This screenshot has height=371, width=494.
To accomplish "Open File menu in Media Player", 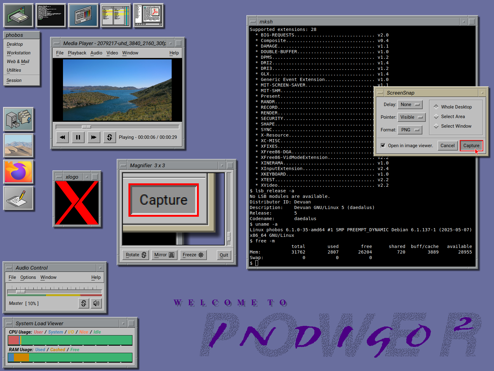I will [60, 53].
